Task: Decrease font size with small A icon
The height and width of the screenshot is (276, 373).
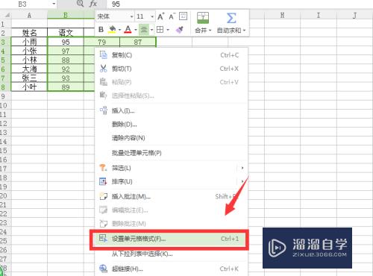Action: tap(172, 16)
